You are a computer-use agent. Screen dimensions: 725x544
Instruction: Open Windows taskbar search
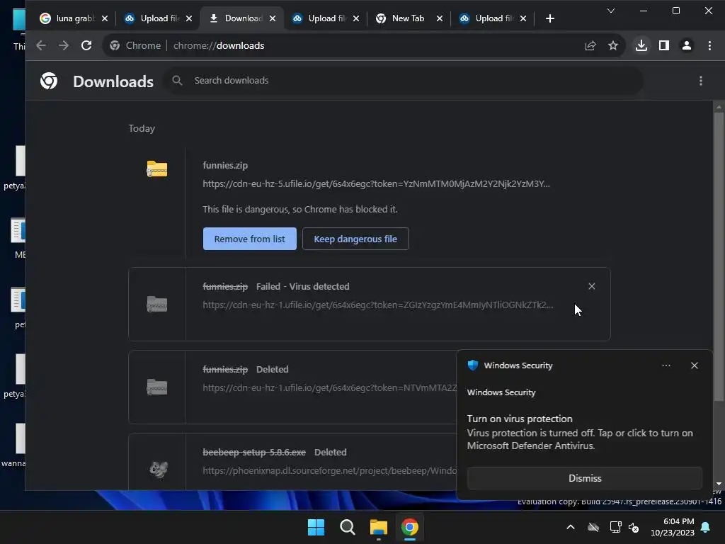click(x=347, y=527)
